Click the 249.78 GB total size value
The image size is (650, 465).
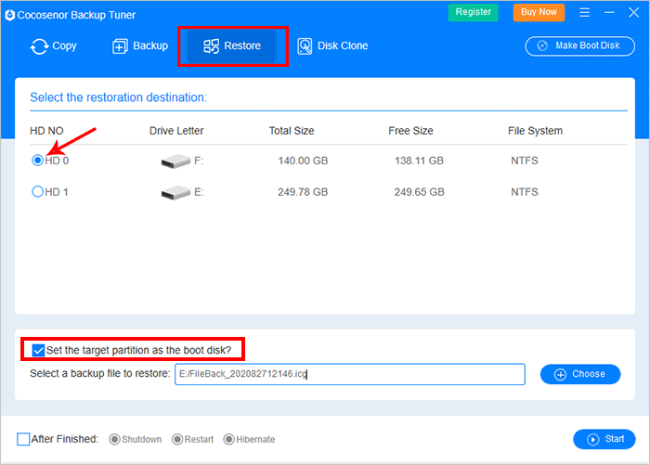click(x=303, y=192)
